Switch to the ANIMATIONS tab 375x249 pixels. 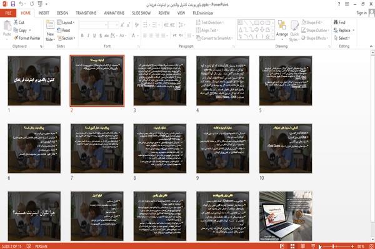(x=114, y=13)
